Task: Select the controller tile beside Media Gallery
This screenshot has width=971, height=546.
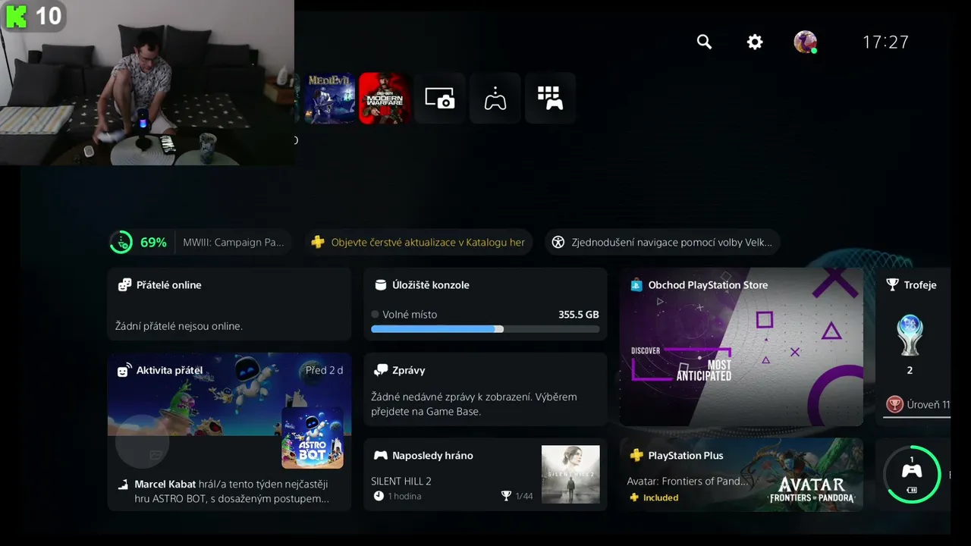Action: 495,98
